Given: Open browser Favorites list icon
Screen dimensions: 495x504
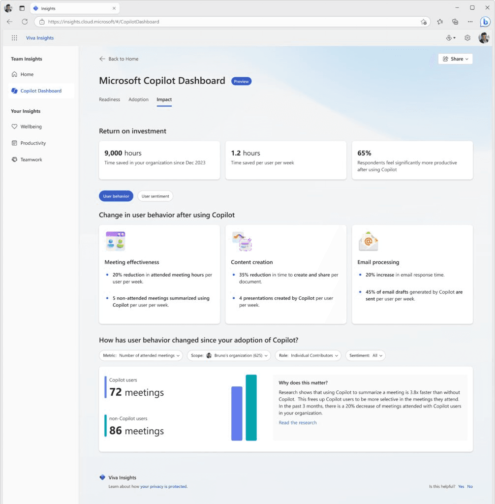Looking at the screenshot, I should (x=440, y=22).
